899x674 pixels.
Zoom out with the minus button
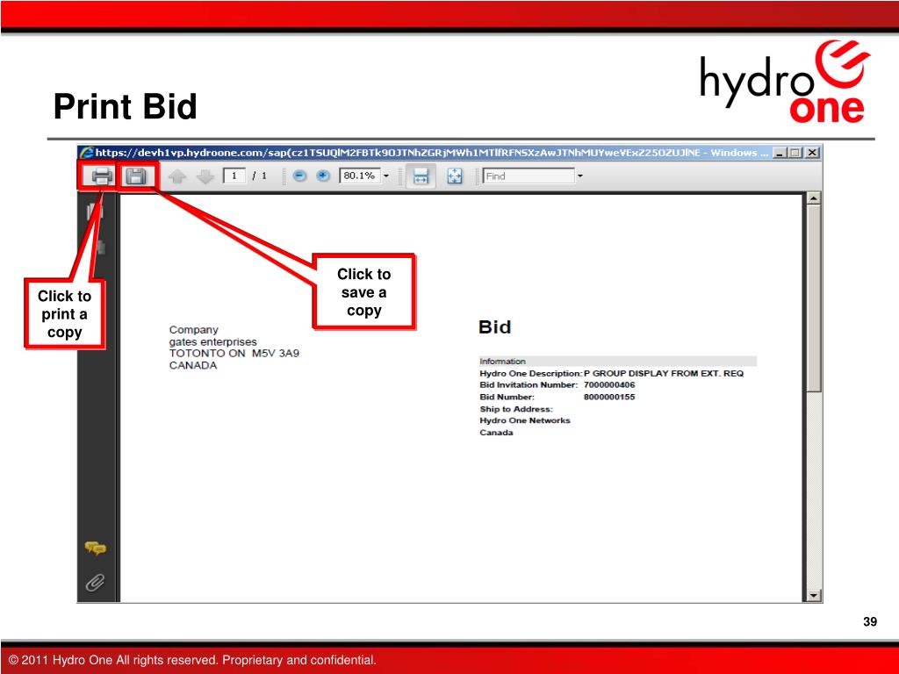click(x=299, y=176)
